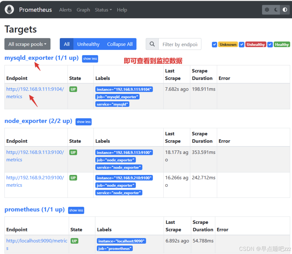Screen dimensions: 292x254
Task: Show All targets filter
Action: pyautogui.click(x=67, y=44)
